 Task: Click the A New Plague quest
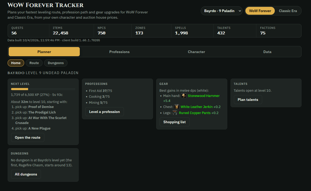pyautogui.click(x=39, y=128)
